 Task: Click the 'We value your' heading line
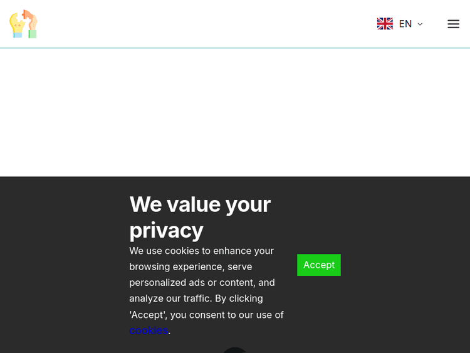coord(200,204)
